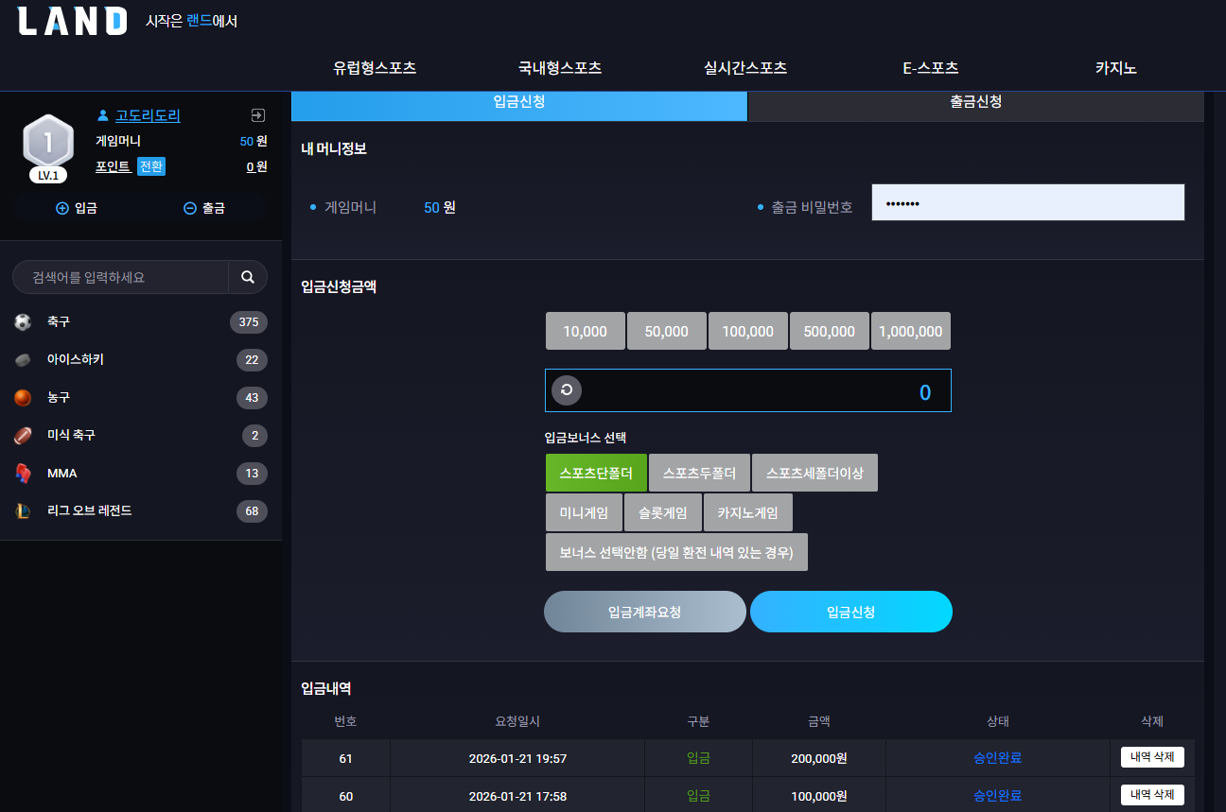Click the 입금계좌요청 button
Viewport: 1226px width, 812px height.
click(645, 612)
